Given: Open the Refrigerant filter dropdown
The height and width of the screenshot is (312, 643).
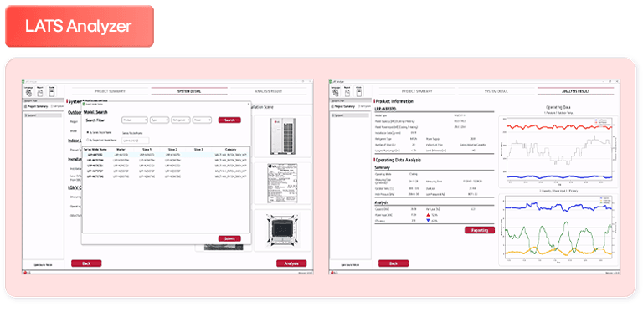Looking at the screenshot, I should point(181,120).
